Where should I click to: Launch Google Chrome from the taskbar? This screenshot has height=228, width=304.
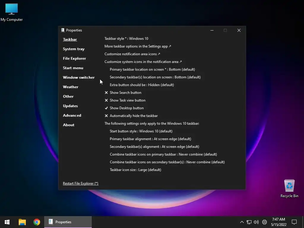click(37, 222)
